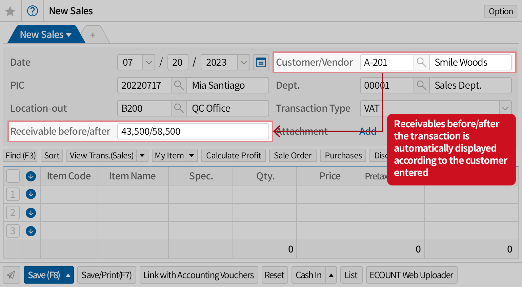Screen dimensions: 522x287
Task: Open the date calendar picker icon
Action: tap(261, 63)
